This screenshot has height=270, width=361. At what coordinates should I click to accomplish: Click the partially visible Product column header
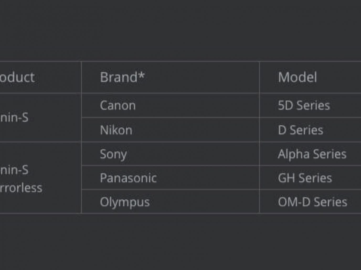[17, 77]
